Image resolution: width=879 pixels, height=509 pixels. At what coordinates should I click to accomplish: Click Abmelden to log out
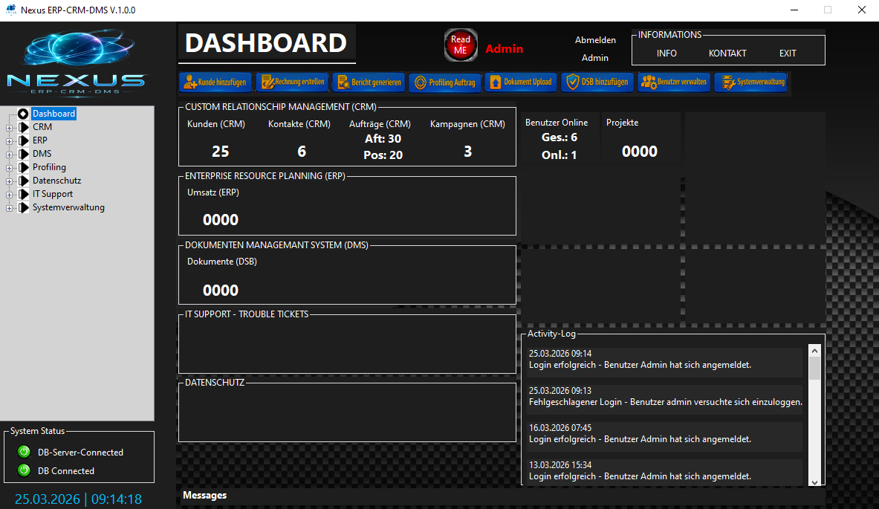coord(595,40)
